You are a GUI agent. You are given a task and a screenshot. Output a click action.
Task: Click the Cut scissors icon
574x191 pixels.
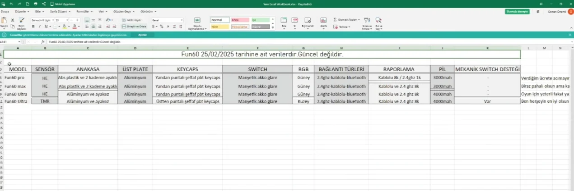tap(13, 20)
